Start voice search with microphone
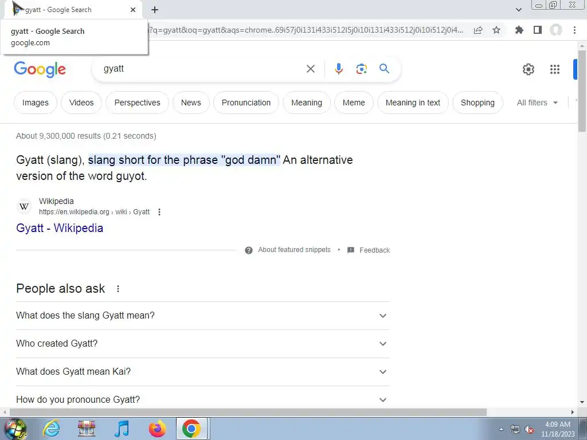 click(x=339, y=69)
